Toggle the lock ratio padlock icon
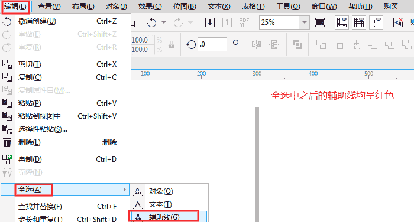 (172, 44)
